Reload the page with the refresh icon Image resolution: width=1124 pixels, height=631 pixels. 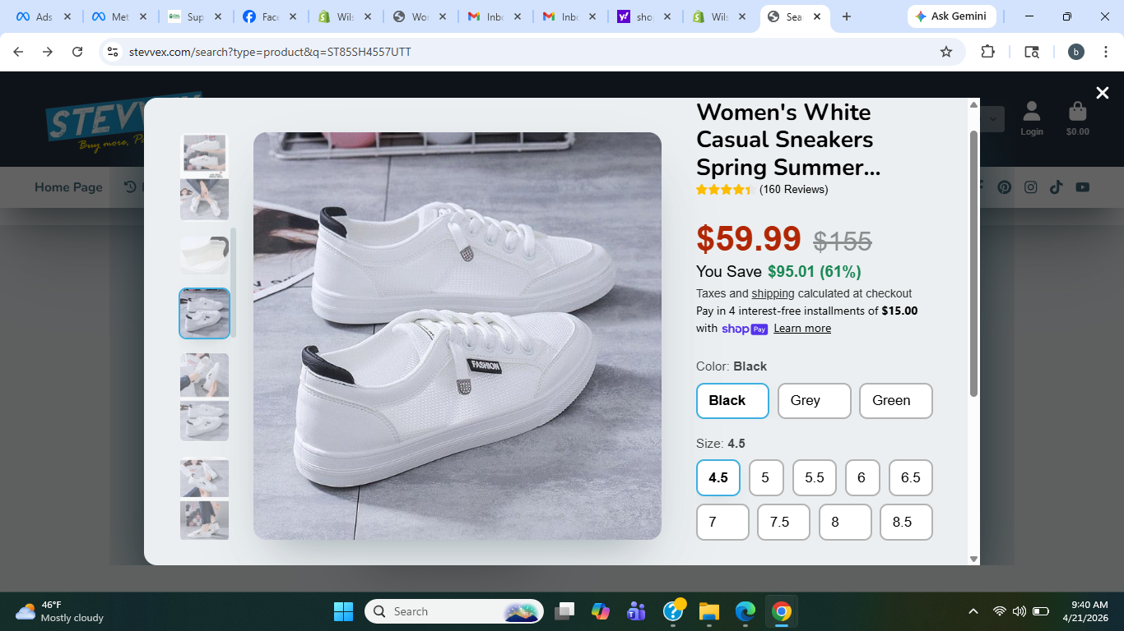pyautogui.click(x=77, y=52)
